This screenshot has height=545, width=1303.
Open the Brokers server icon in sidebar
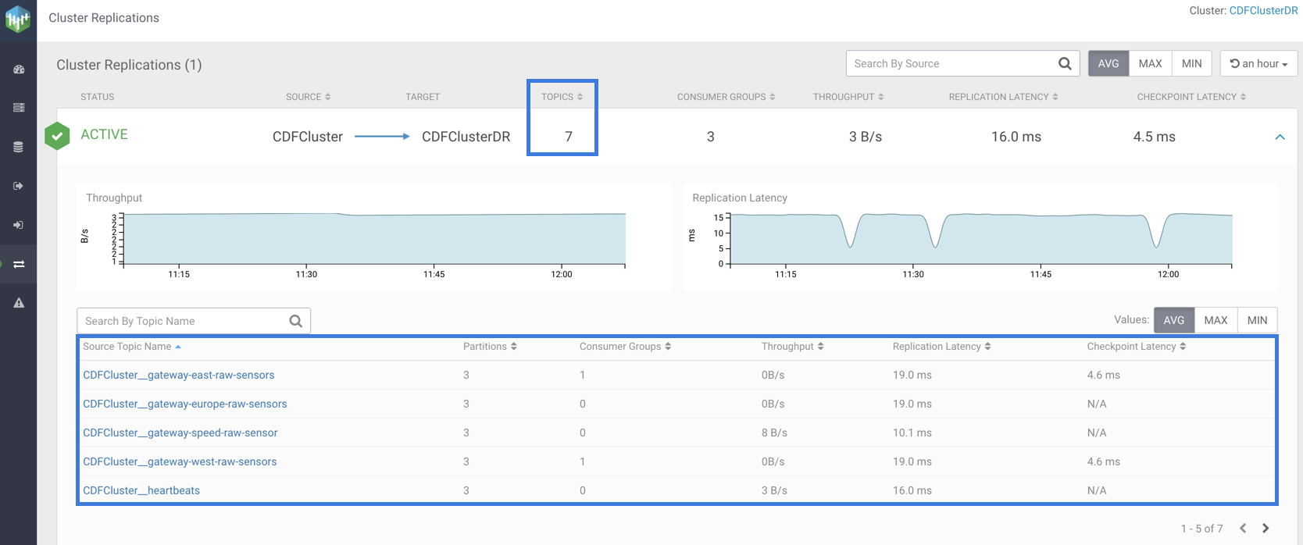tap(19, 108)
